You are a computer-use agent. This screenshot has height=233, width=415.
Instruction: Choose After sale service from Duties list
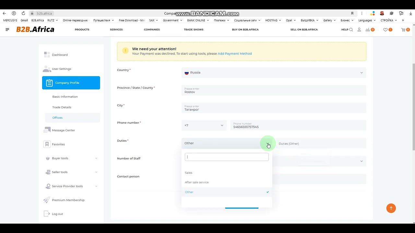[227, 182]
